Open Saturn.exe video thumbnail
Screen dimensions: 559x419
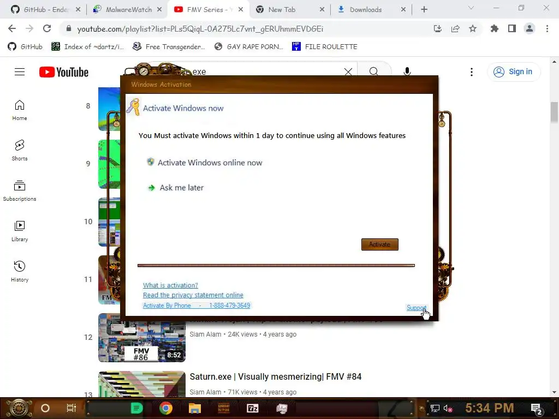[142, 384]
